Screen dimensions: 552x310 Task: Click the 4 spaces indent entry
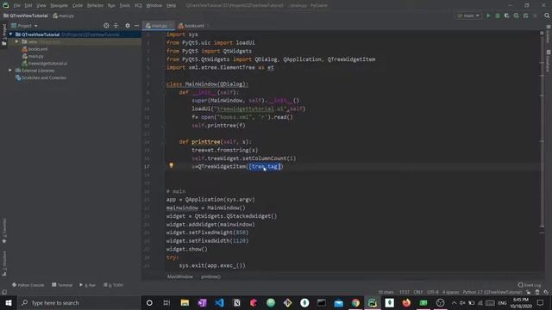coord(450,292)
